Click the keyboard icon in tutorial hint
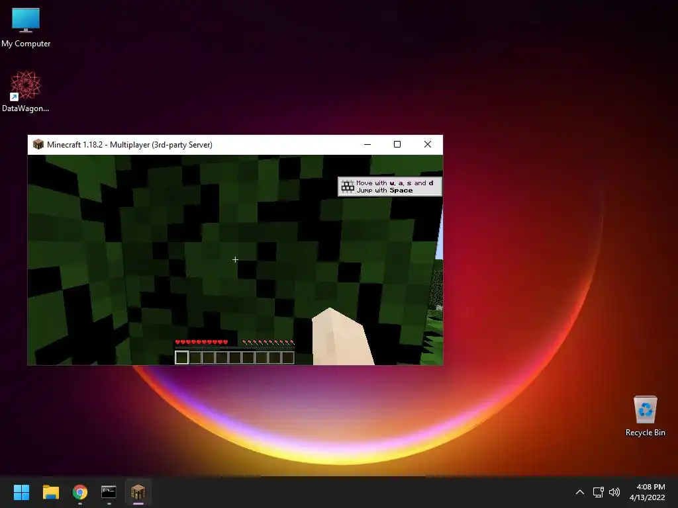 pos(347,186)
